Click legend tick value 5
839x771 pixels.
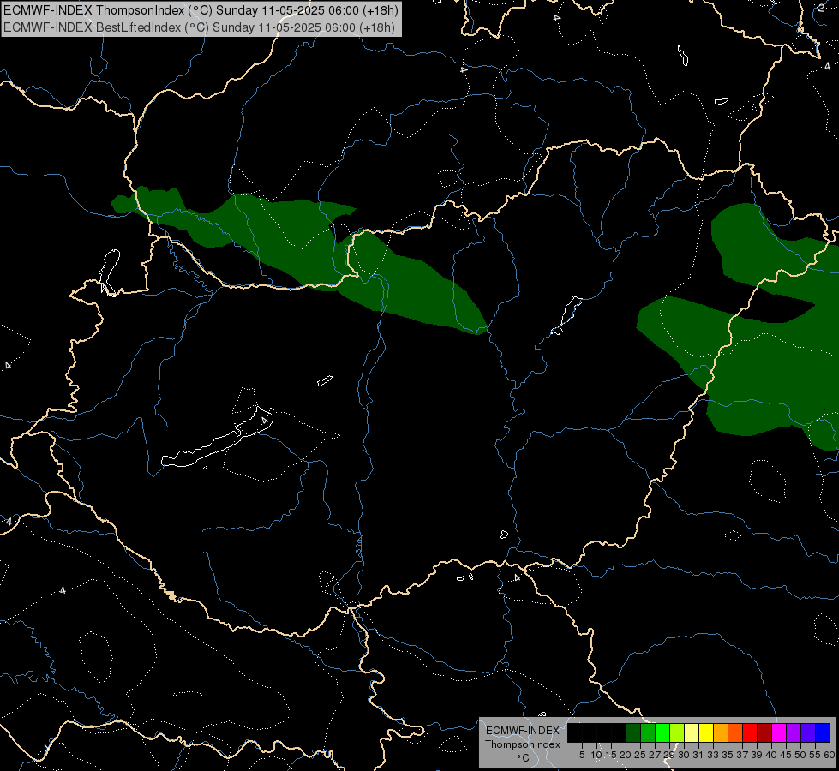pos(582,755)
